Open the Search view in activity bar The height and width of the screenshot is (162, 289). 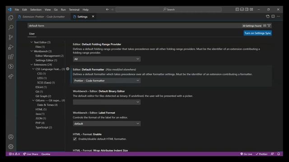click(x=11, y=27)
